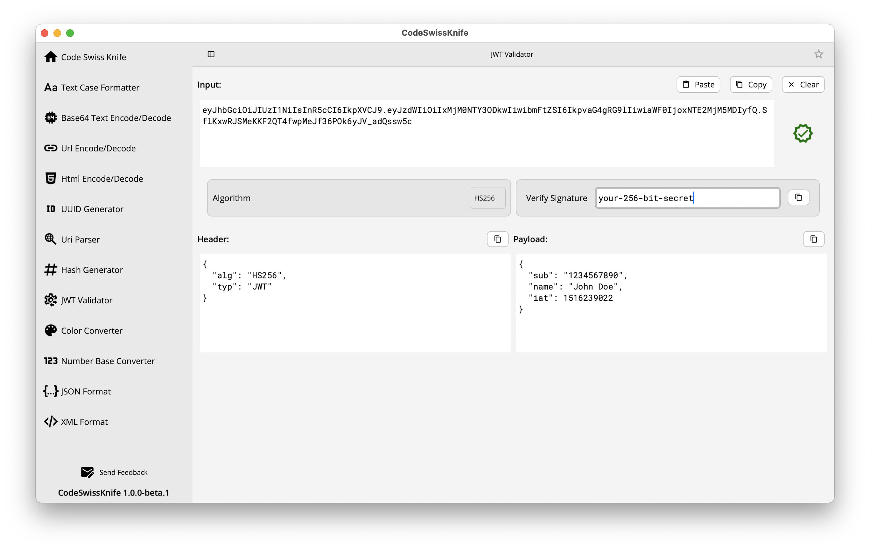Click inside the JWT token input area

point(487,133)
